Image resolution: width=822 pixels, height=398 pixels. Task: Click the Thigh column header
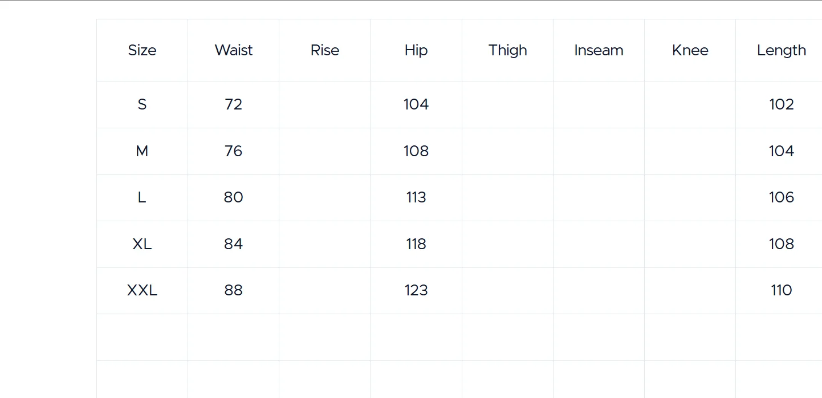pos(507,50)
